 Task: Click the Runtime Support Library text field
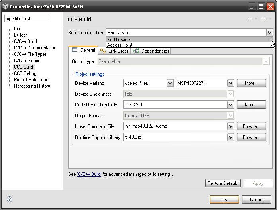175,137
